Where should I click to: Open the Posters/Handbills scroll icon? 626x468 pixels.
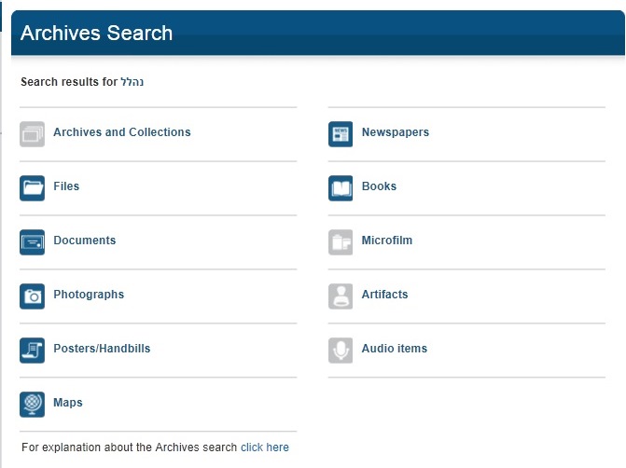point(33,351)
